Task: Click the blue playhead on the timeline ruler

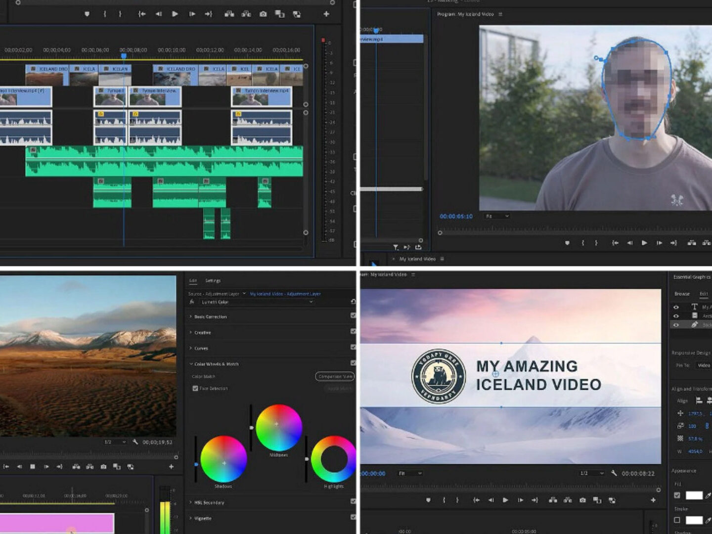Action: pos(124,55)
